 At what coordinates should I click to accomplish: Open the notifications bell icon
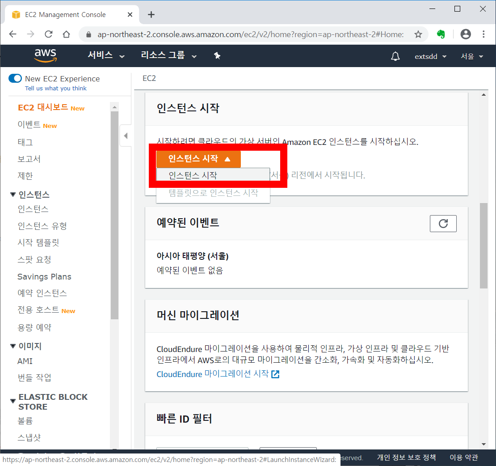pyautogui.click(x=395, y=56)
